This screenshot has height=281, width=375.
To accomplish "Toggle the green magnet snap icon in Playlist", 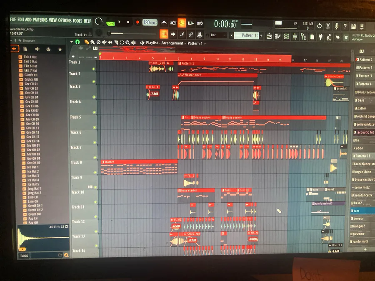I will pos(77,42).
